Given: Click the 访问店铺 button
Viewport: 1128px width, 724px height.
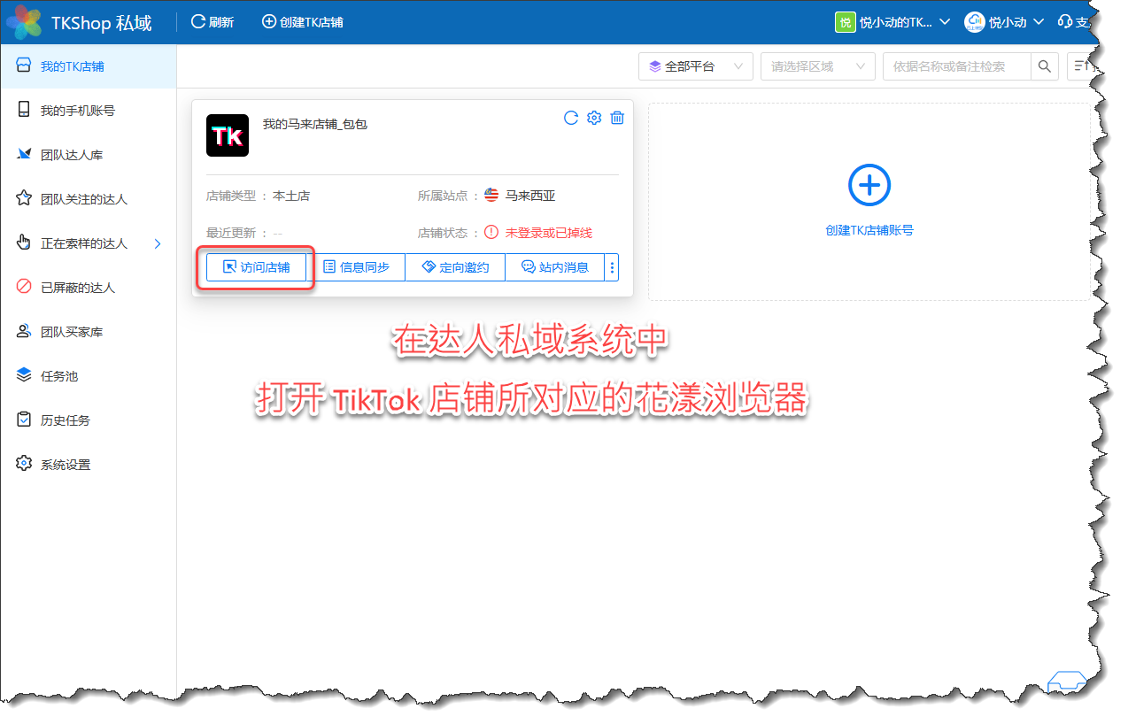Looking at the screenshot, I should tap(256, 267).
